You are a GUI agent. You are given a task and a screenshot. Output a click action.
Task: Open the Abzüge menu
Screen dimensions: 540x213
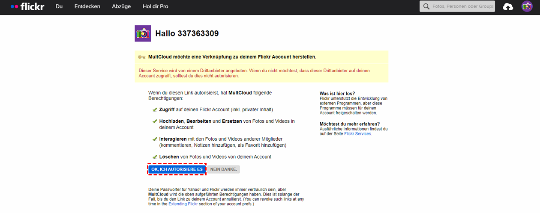(121, 6)
